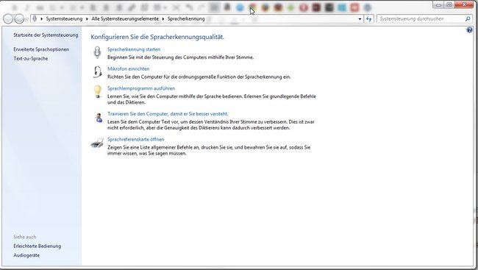Minimize the Spracherkennung window
The image size is (478, 270).
click(x=438, y=5)
